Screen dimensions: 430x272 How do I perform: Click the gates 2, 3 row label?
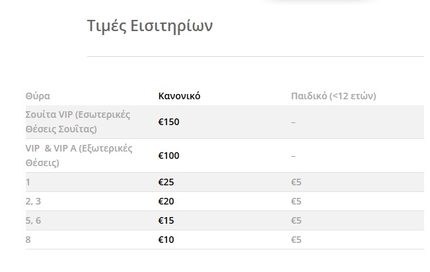coord(32,201)
